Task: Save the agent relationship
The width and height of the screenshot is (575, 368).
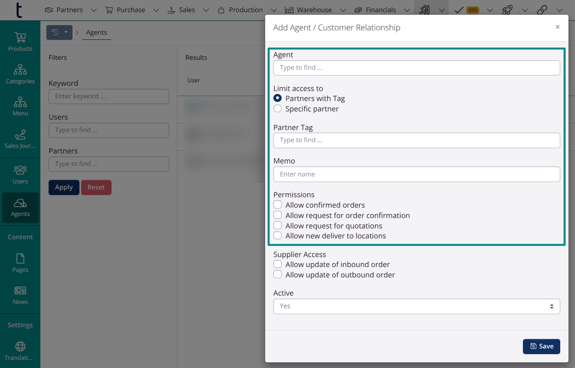Action: click(x=542, y=346)
